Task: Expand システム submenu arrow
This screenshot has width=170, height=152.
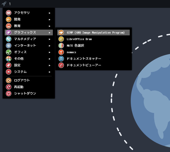Action: (49, 72)
